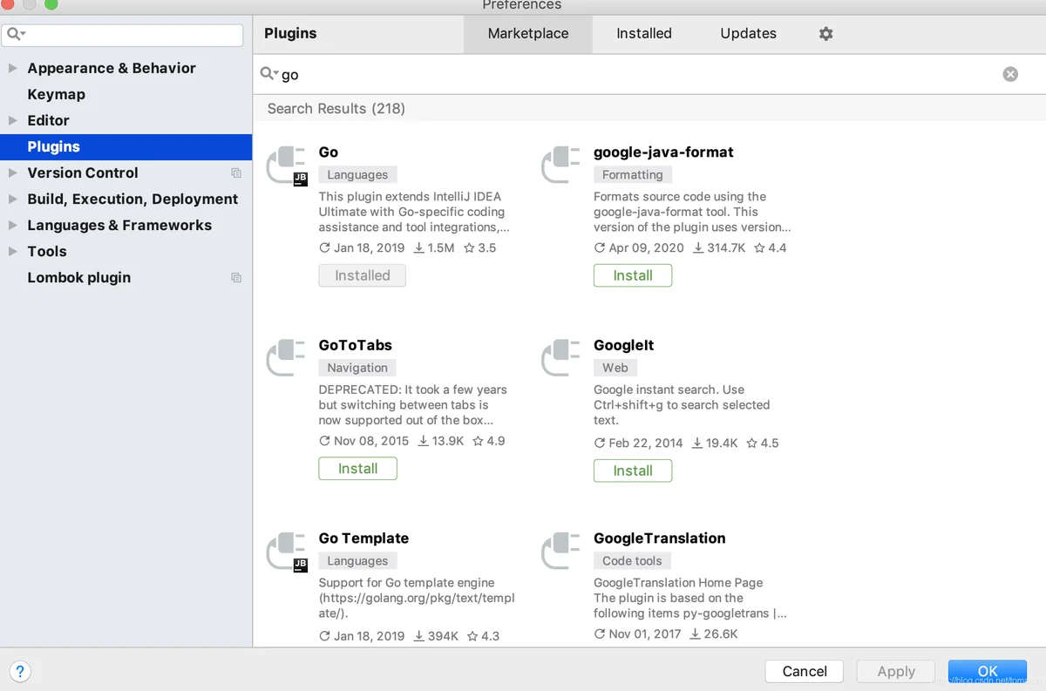
Task: Open plugin search history magnifier
Action: [268, 74]
